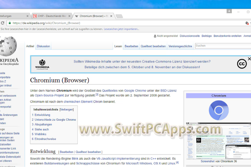Jump to contents entry Einzelnachweise

[x=44, y=139]
